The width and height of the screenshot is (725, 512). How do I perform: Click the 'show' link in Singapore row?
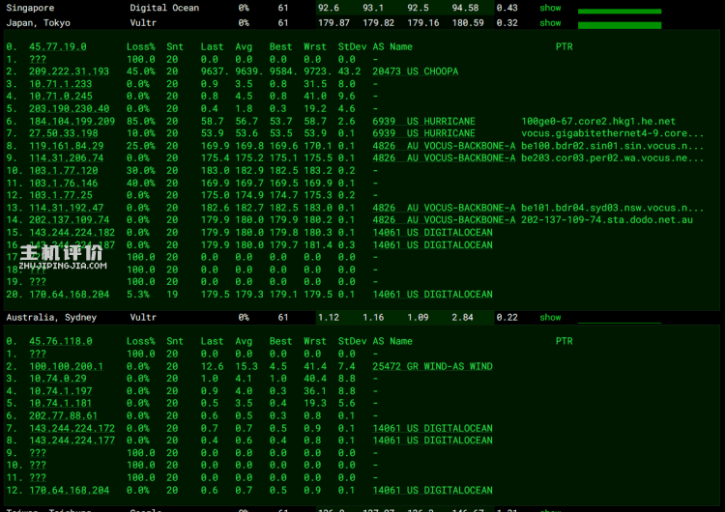[x=550, y=8]
